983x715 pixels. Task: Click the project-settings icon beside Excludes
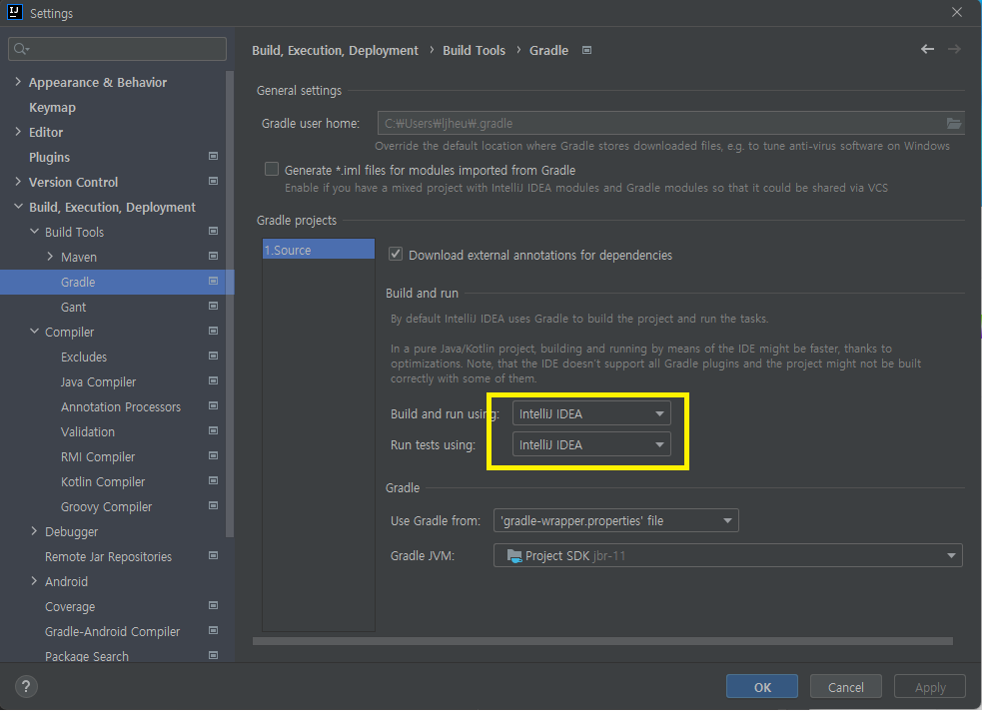(213, 356)
